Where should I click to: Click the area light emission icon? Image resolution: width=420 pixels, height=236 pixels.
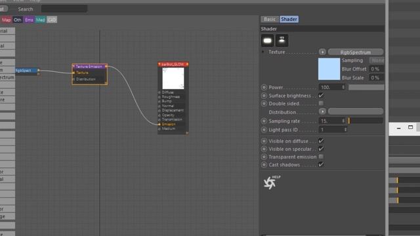pos(267,41)
